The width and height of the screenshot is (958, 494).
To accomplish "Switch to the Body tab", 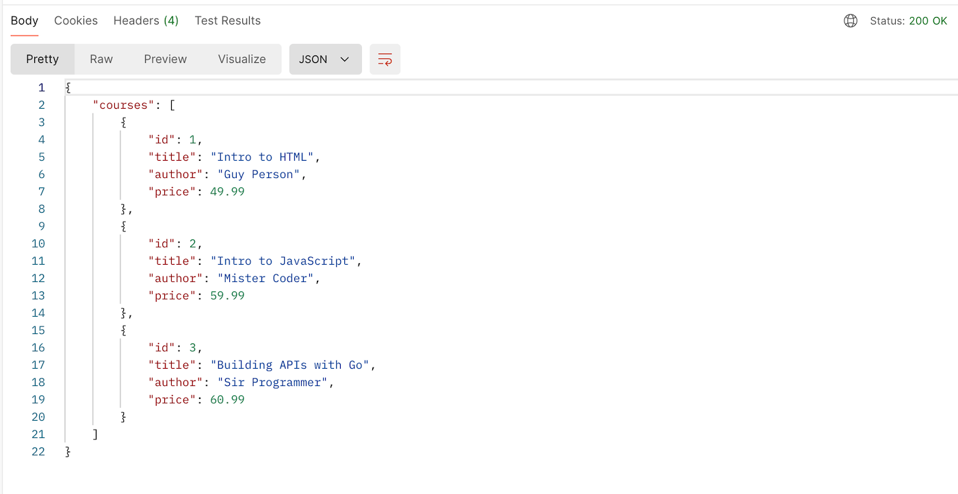I will tap(24, 21).
